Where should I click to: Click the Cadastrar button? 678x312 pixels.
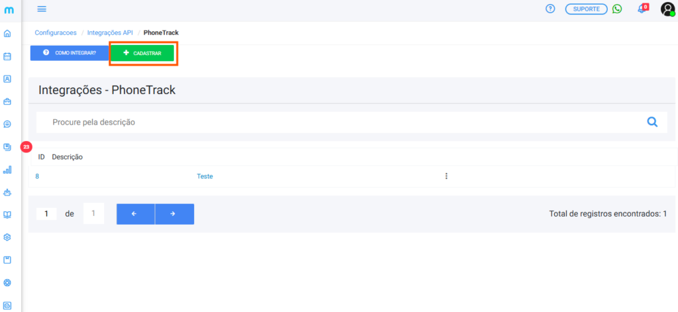coord(142,53)
